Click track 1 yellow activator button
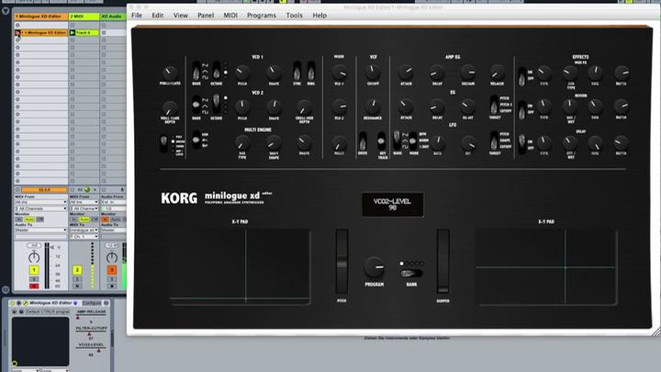Viewport: 661px width, 372px height. tap(34, 270)
